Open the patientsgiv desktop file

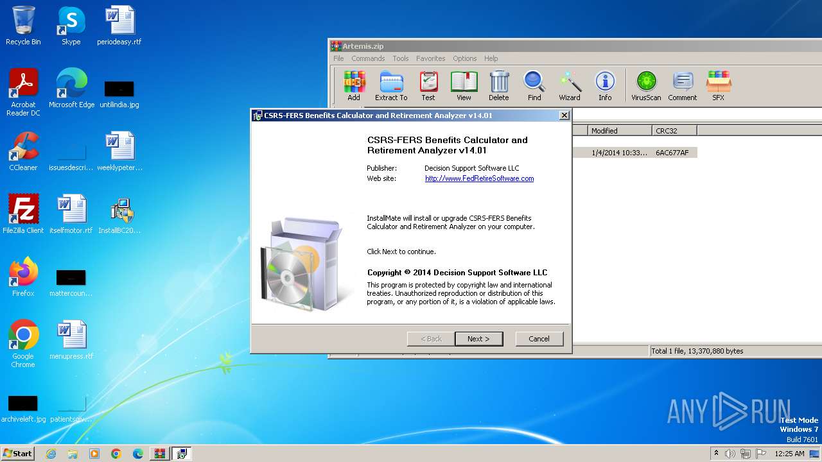click(x=71, y=408)
